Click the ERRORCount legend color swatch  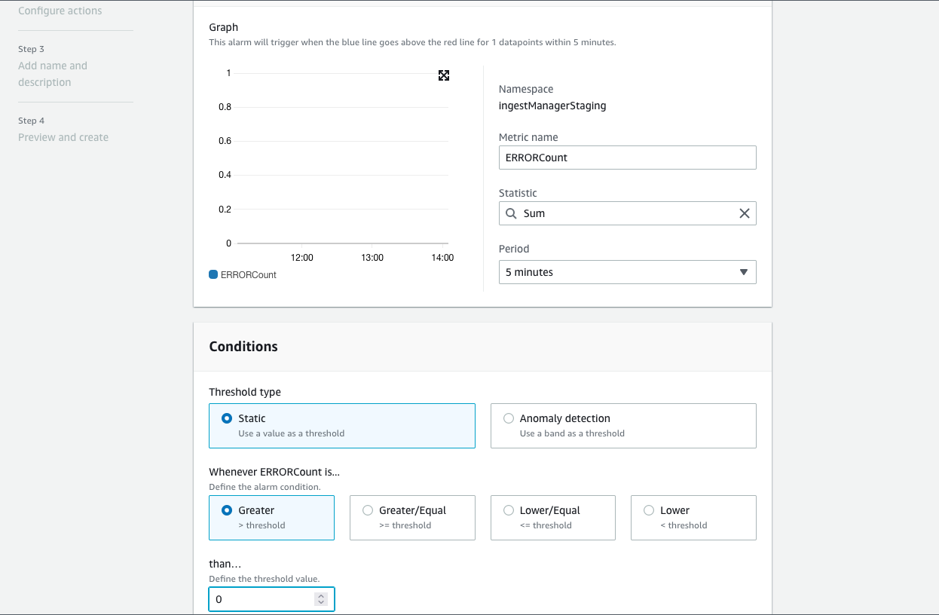pyautogui.click(x=213, y=275)
